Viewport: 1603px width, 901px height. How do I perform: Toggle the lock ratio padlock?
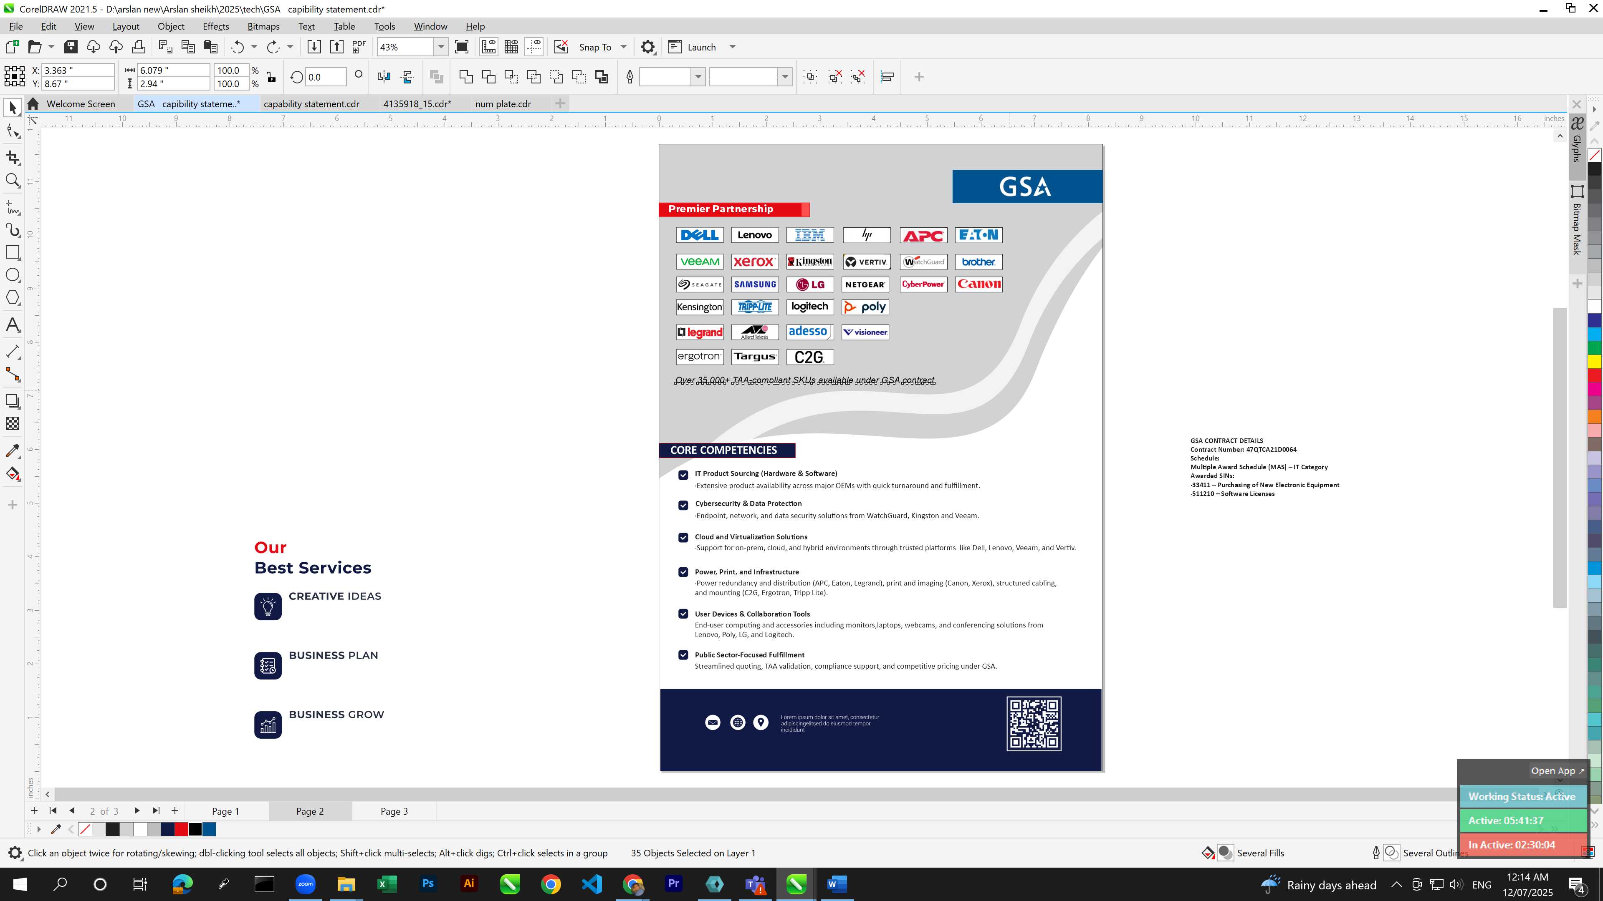271,77
